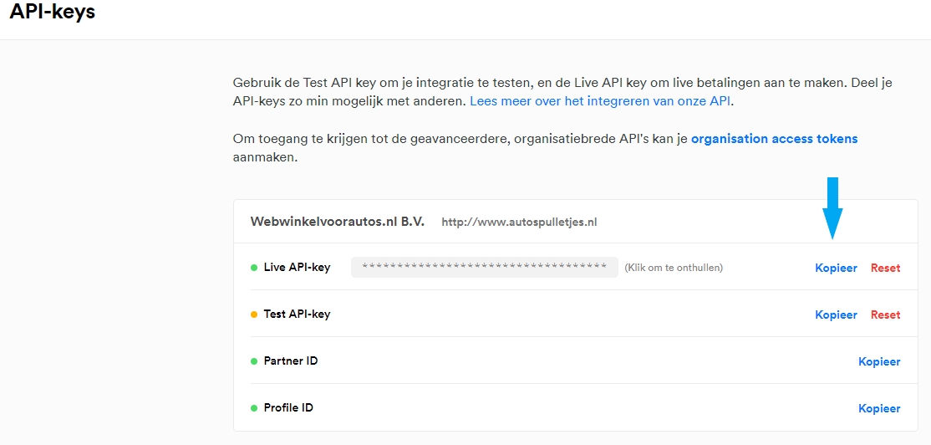The width and height of the screenshot is (931, 445).
Task: Click the green status dot beside Live API-key
Action: click(x=254, y=268)
